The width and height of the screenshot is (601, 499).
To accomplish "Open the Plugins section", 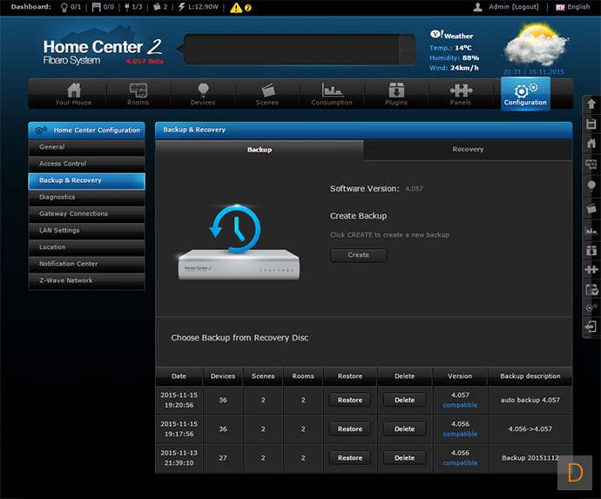I will [x=396, y=94].
